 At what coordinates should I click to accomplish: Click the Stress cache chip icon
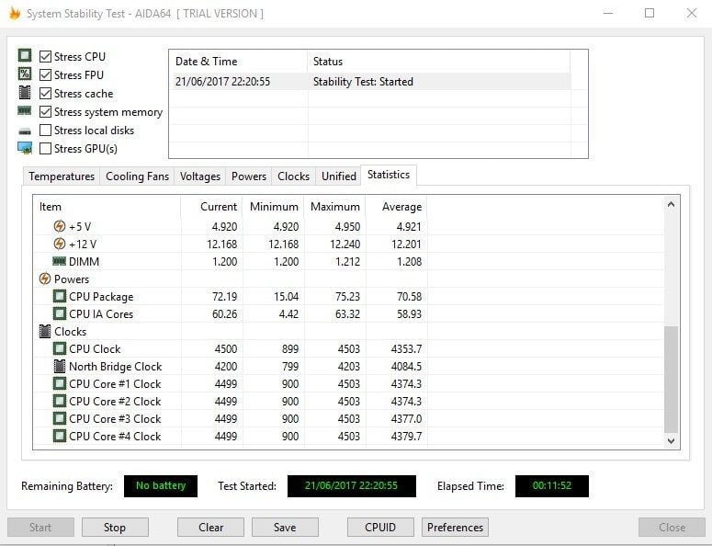point(25,93)
